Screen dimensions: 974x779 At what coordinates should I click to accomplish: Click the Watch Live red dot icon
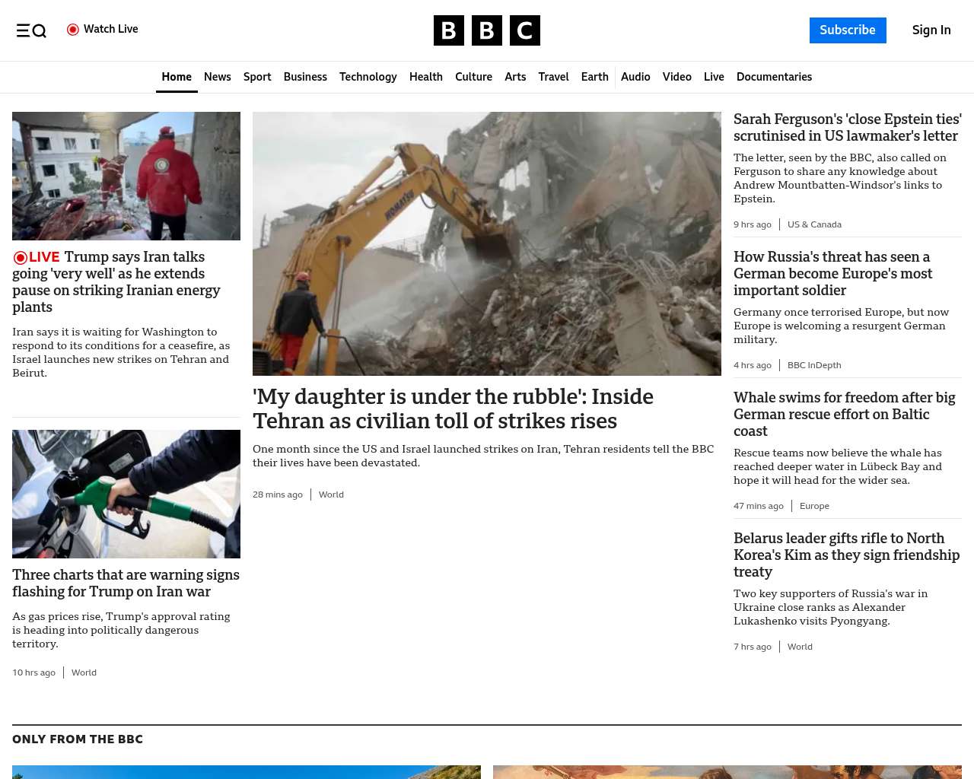click(73, 30)
